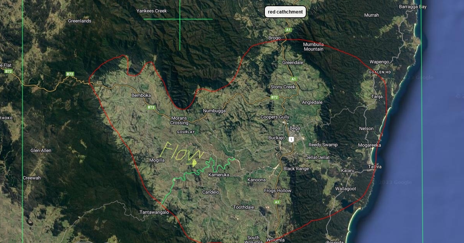The height and width of the screenshot is (243, 464).
Task: Click the Yankees Creek label
Action: [x=152, y=11]
